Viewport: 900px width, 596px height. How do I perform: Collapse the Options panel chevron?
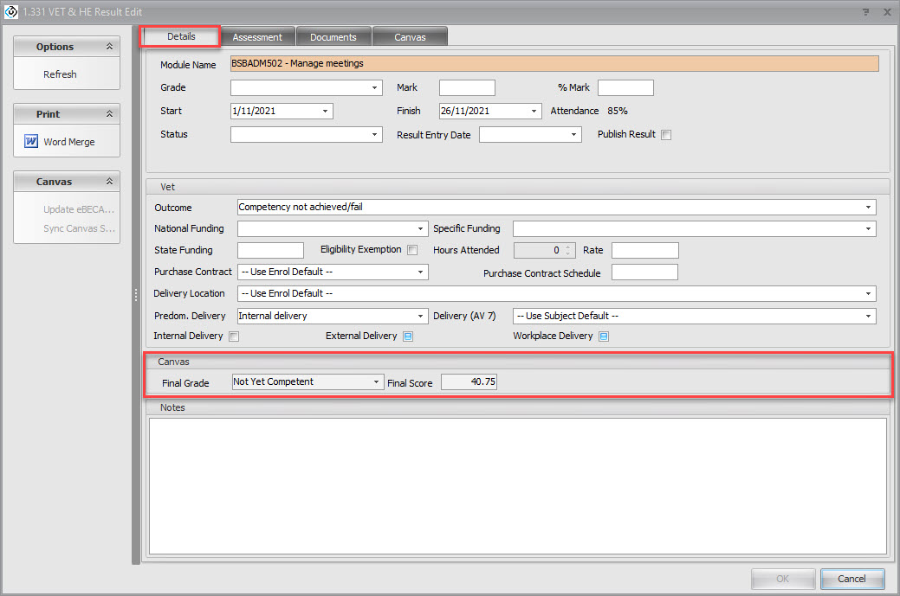point(109,47)
